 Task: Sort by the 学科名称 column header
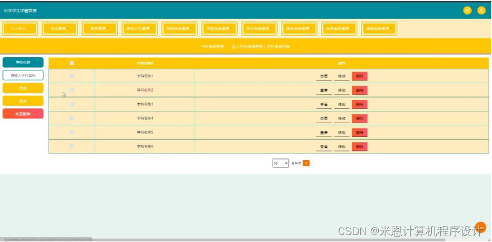145,64
